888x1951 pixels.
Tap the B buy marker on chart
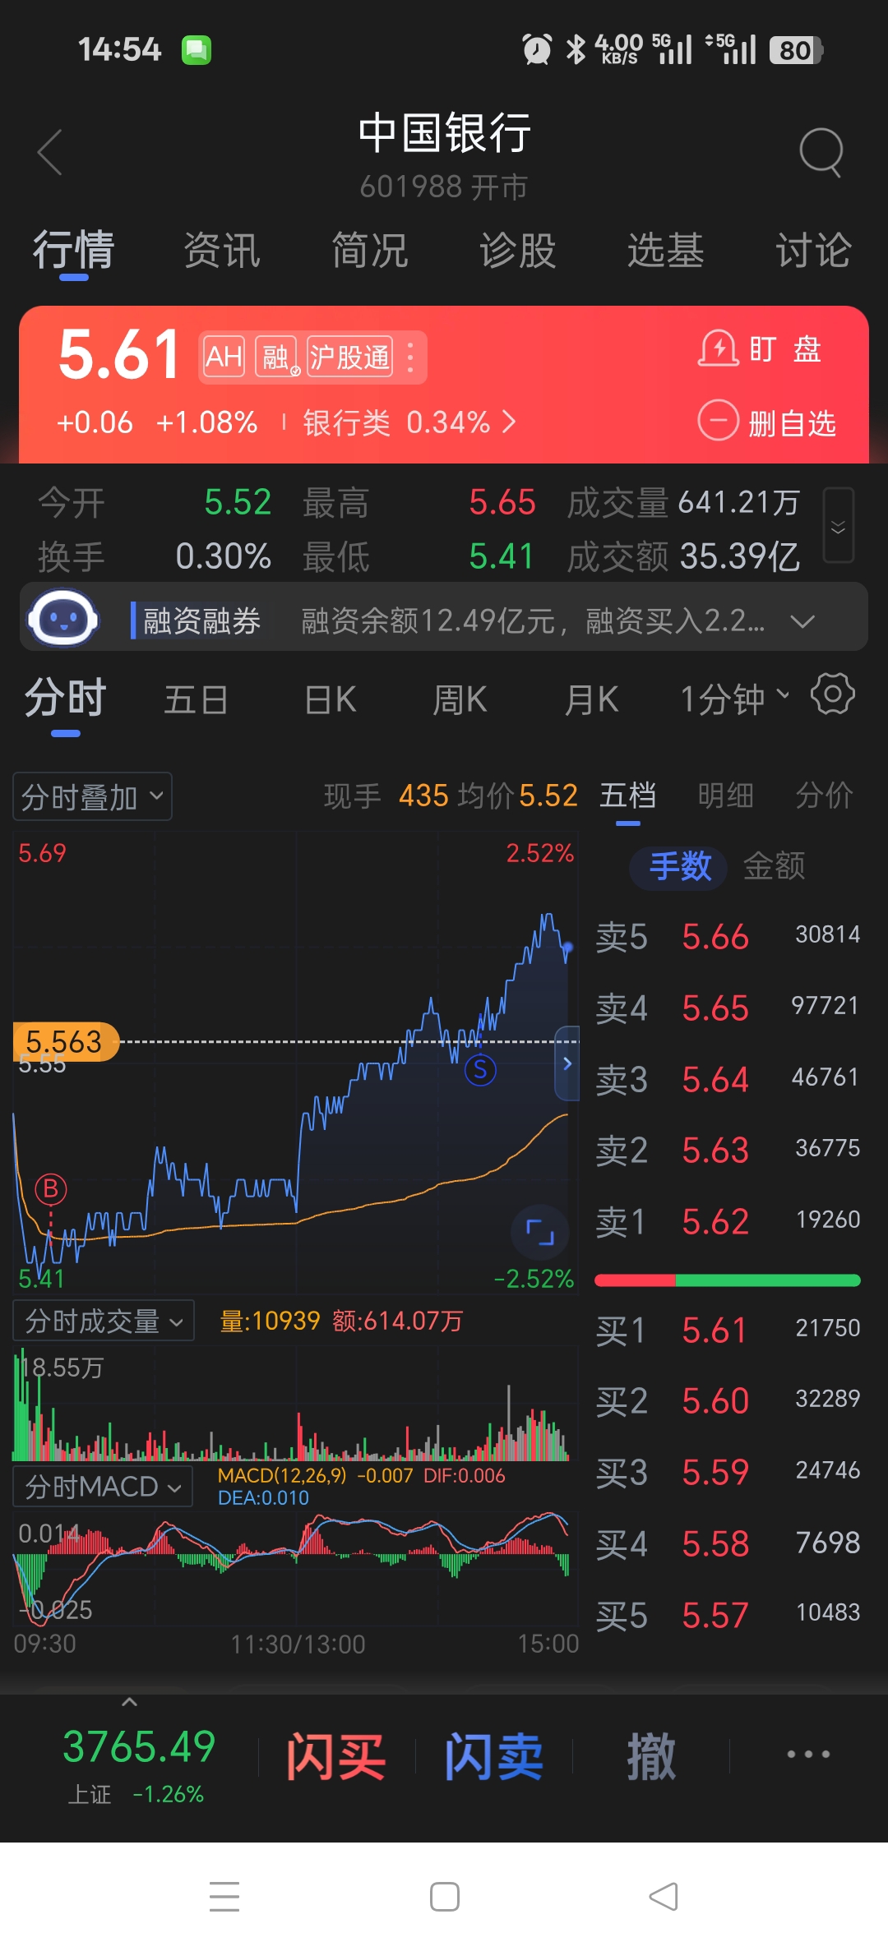tap(51, 1188)
